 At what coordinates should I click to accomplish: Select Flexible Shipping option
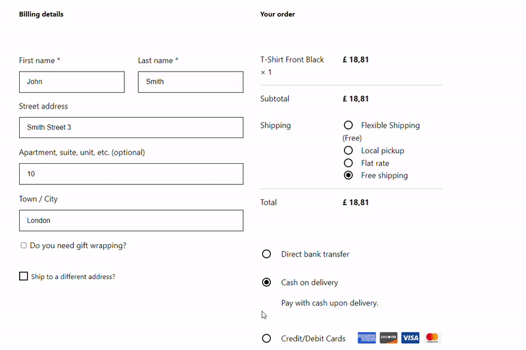(348, 125)
